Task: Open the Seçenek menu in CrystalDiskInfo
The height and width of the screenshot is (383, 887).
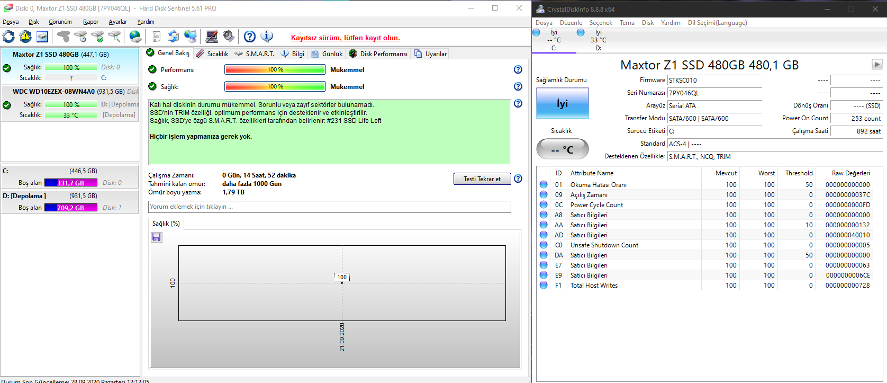Action: (601, 23)
